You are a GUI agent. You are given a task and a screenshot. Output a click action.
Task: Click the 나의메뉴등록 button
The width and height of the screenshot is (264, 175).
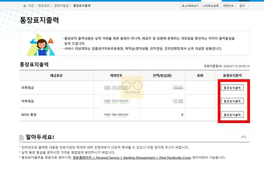click(x=210, y=6)
